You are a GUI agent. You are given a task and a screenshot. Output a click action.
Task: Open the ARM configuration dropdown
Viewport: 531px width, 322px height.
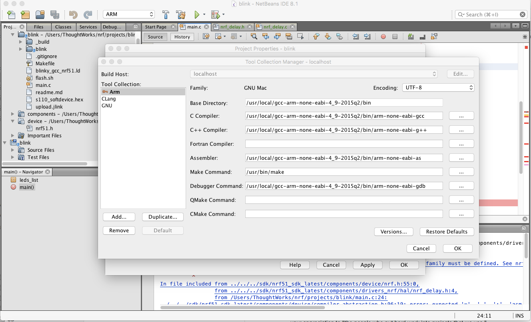coord(129,14)
